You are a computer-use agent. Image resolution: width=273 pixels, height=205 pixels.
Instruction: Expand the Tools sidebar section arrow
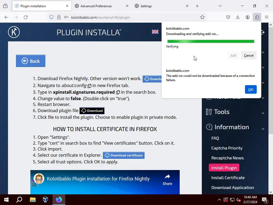click(263, 113)
